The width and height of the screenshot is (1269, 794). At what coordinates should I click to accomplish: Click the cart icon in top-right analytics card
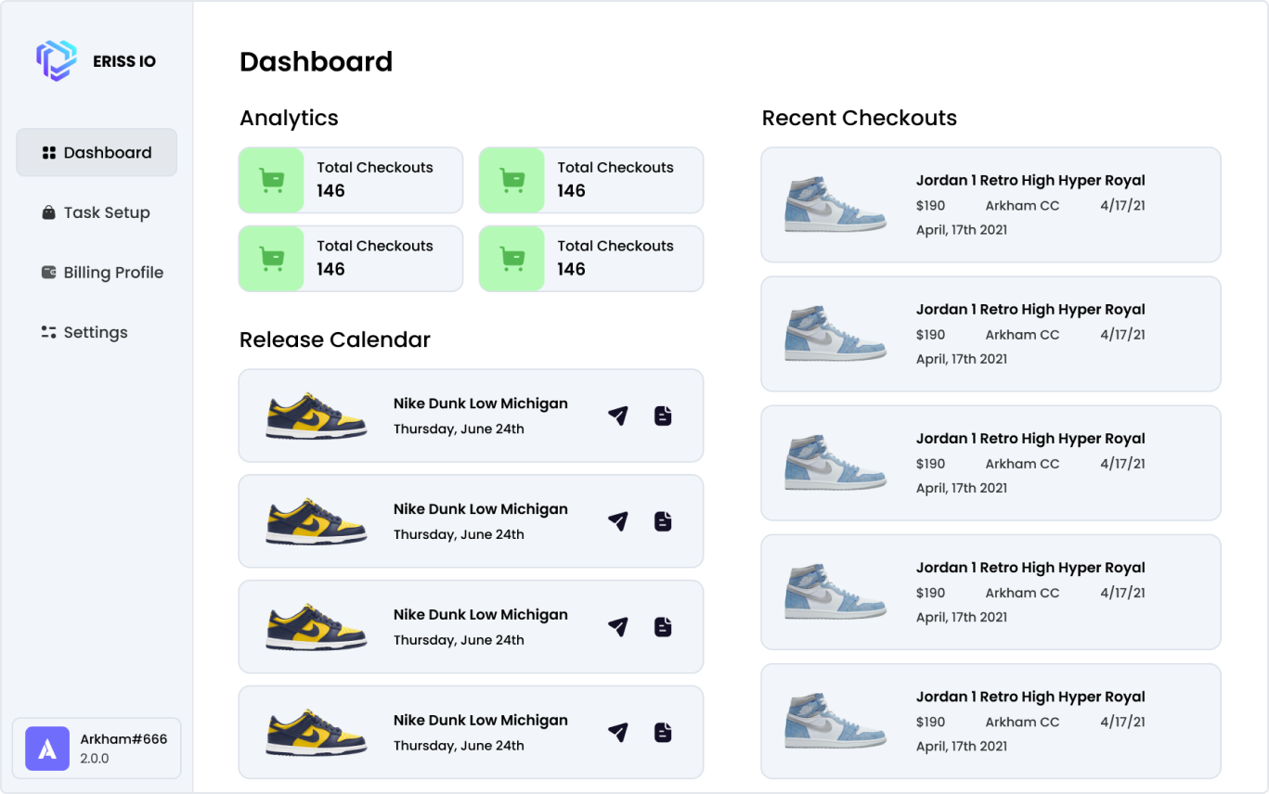pos(511,180)
